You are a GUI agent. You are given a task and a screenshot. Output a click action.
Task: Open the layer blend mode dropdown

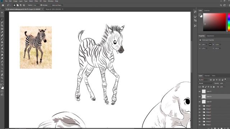(206, 83)
